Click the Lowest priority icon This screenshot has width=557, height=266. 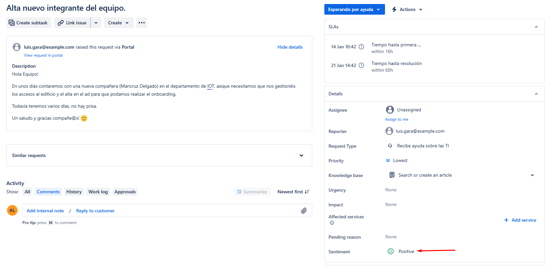point(388,160)
